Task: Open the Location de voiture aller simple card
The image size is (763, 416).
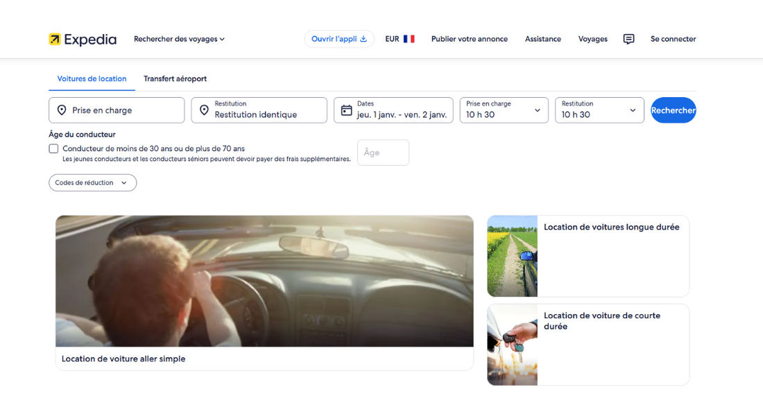Action: click(264, 293)
